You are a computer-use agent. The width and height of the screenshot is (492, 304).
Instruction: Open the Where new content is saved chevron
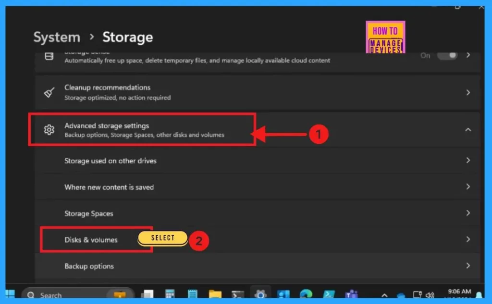point(468,187)
